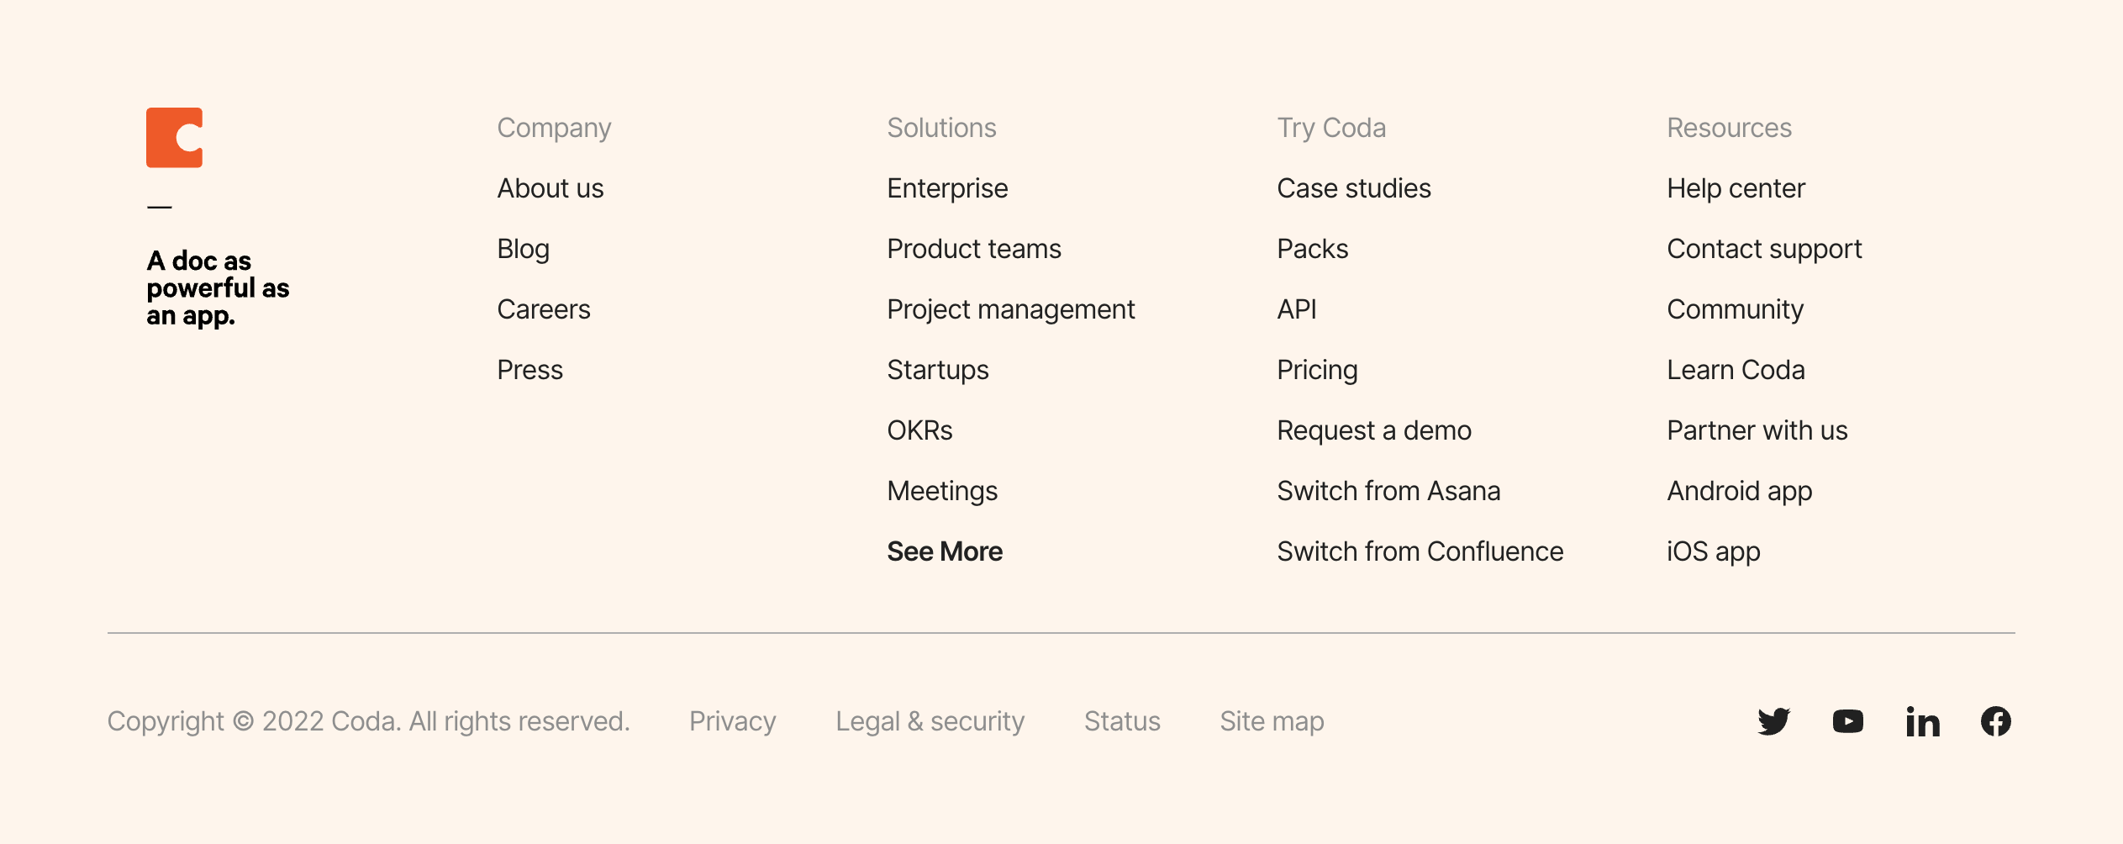The height and width of the screenshot is (844, 2123).
Task: Open Coda's Twitter page icon
Action: [1773, 721]
